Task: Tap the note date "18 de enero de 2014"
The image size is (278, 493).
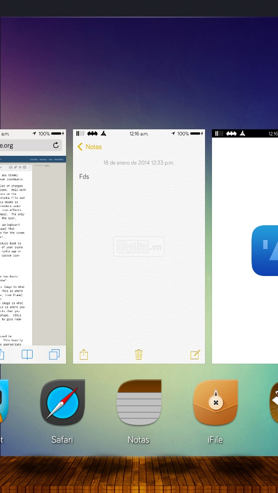Action: [126, 163]
